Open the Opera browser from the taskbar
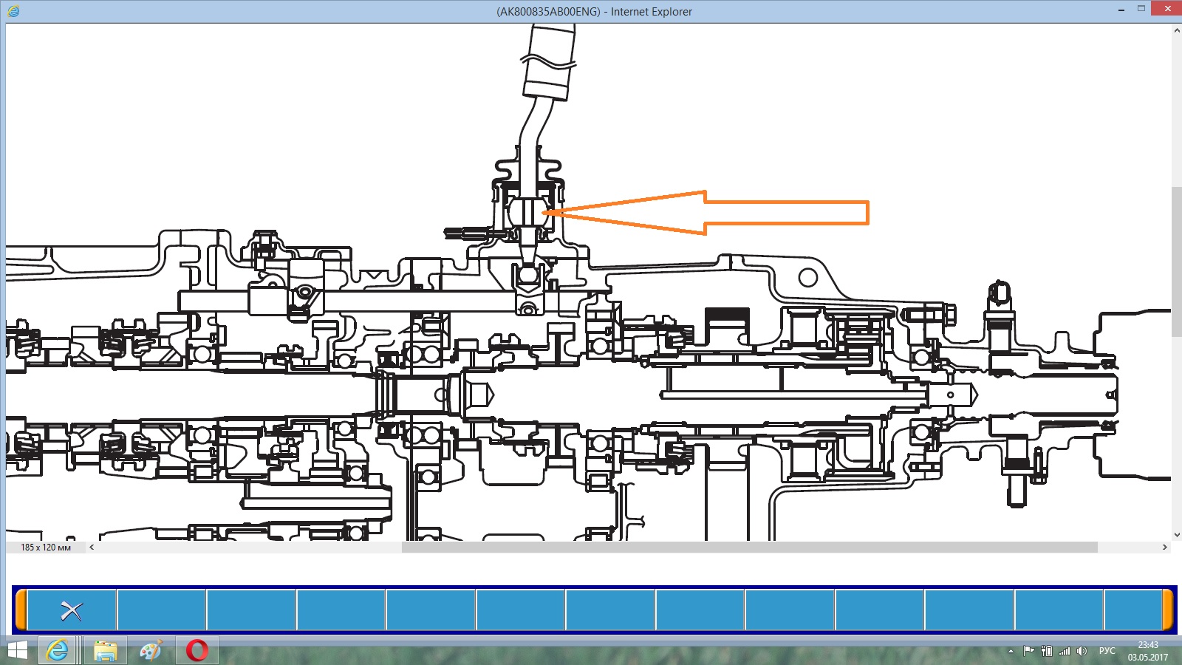 point(197,650)
